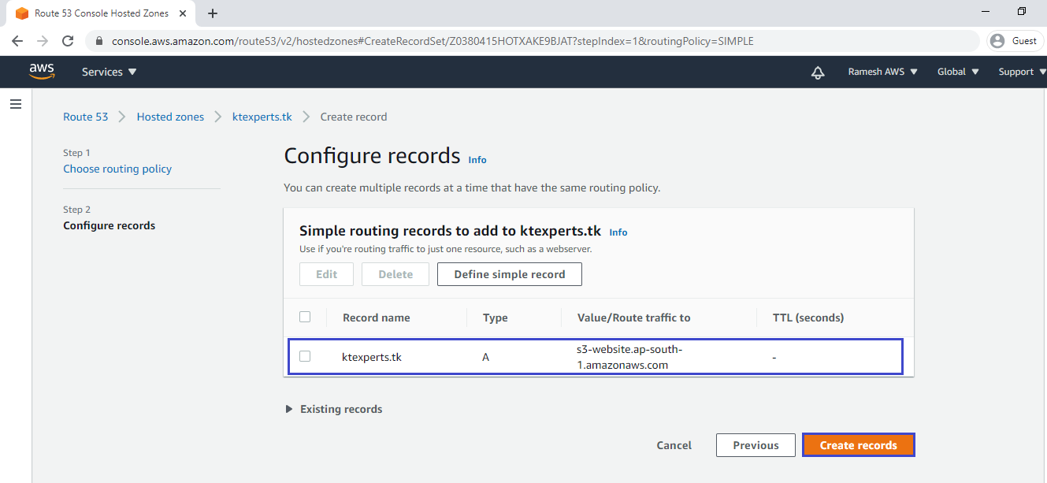
Task: Click the Delete button
Action: (395, 274)
